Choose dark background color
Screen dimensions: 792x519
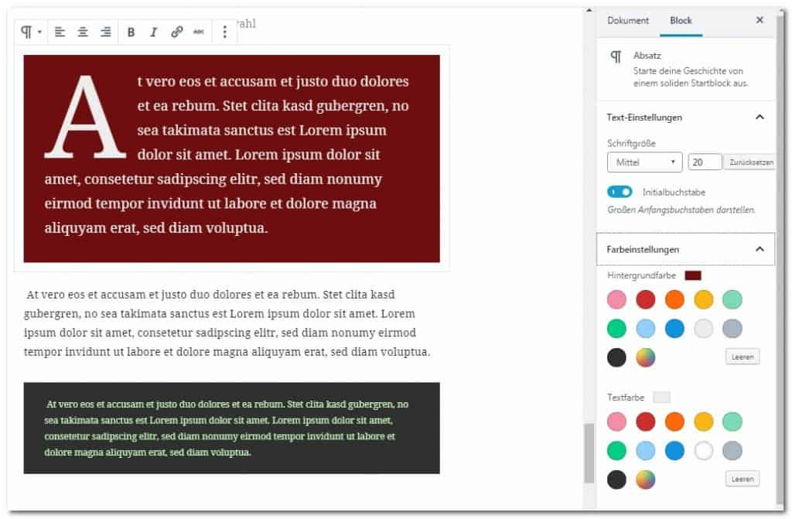[616, 358]
